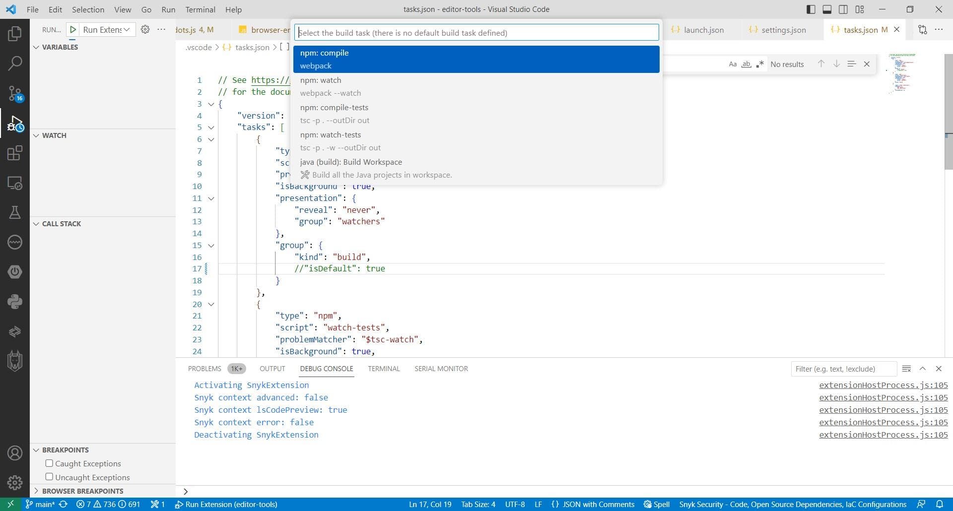Switch to the PROBLEMS panel tab
The height and width of the screenshot is (511, 953).
pos(204,369)
